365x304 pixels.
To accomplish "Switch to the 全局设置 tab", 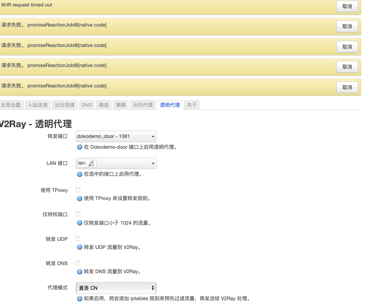I will (x=11, y=105).
